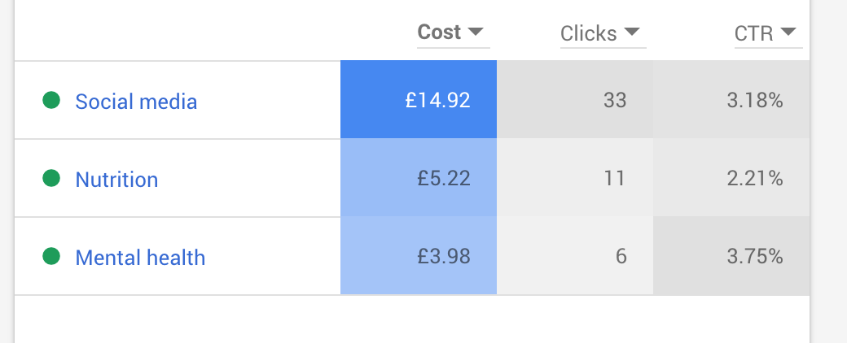Open the Clicks column dropdown arrow
The height and width of the screenshot is (343, 847).
[632, 32]
